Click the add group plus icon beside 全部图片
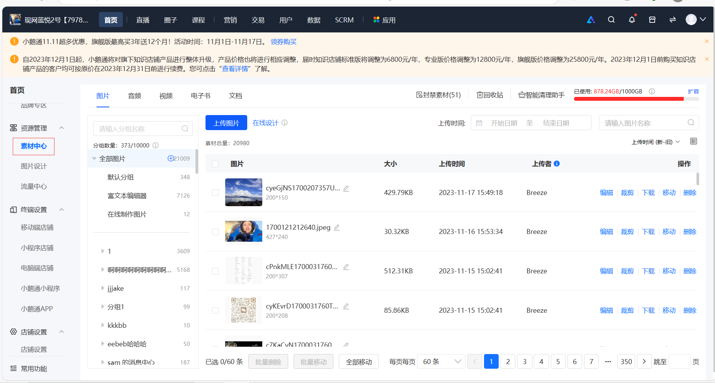The image size is (715, 383). [170, 158]
